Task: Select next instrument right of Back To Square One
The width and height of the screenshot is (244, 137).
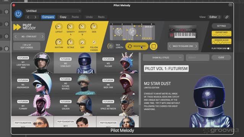Action: click(196, 46)
